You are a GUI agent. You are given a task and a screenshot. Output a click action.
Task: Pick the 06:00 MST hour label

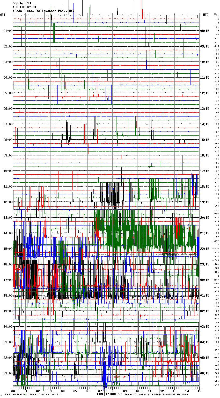8,109
